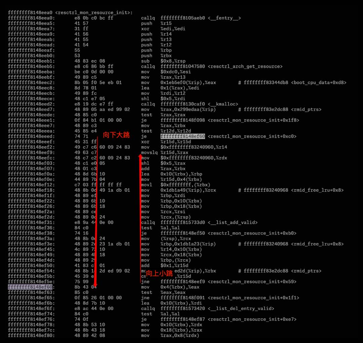Click bytes 0f 85 26 01 00 00
This screenshot has height=343, width=363.
[98, 298]
